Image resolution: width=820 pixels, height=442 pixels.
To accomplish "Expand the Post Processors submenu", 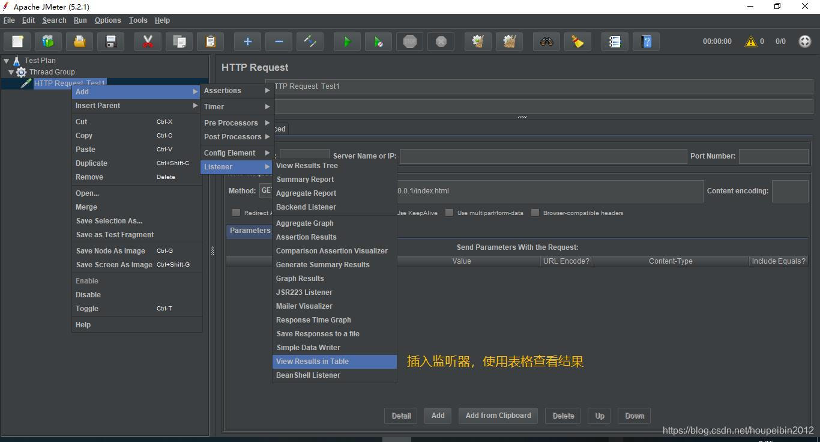I will [x=237, y=137].
